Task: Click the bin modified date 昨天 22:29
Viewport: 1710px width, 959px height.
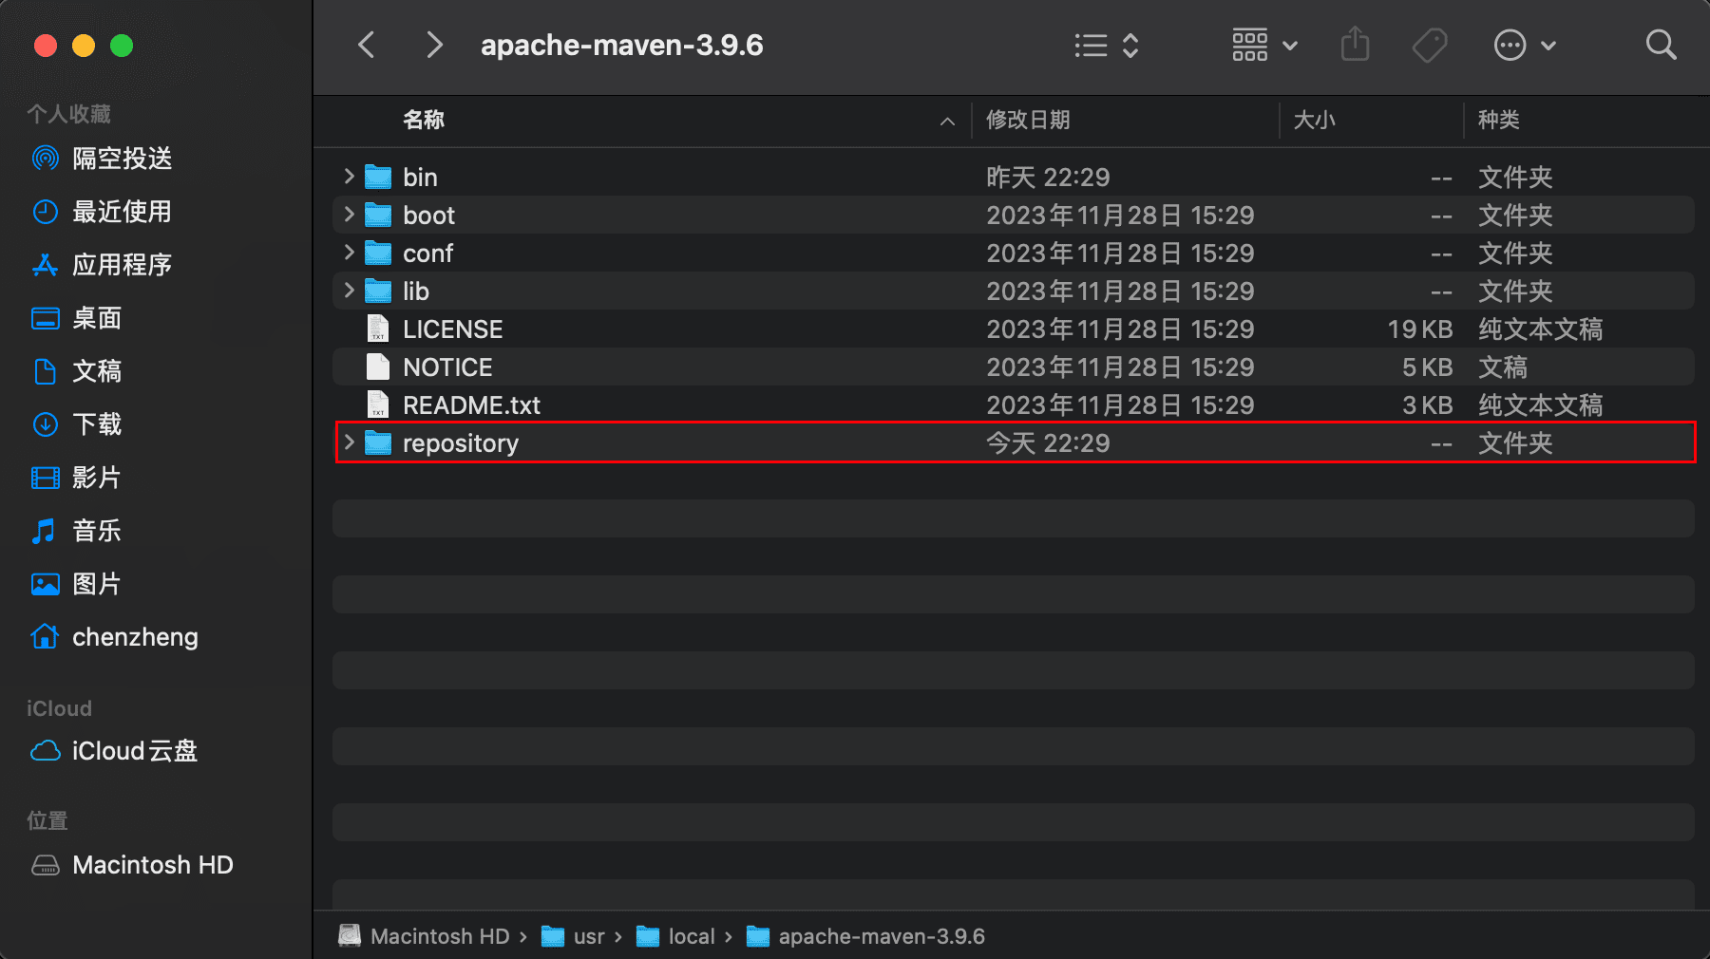Action: click(x=1048, y=177)
